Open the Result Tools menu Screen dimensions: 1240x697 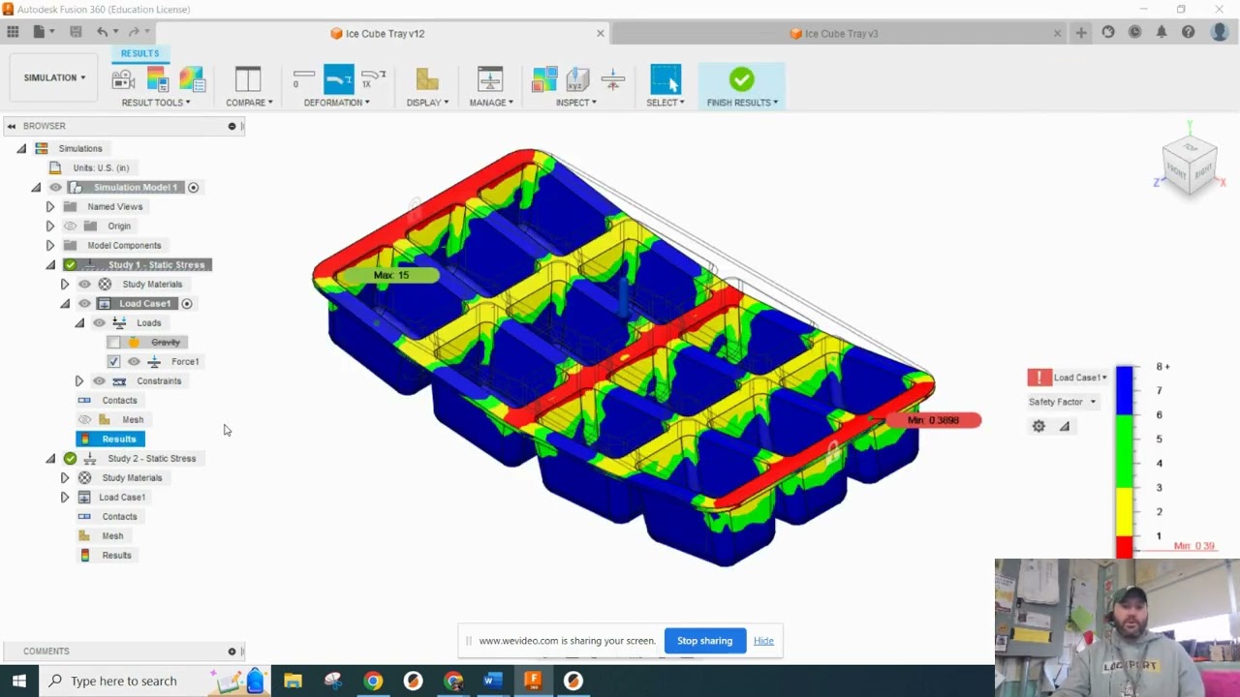[x=156, y=103]
